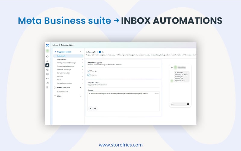Viewport: 241px width, 151px height.
Task: Open the Insights bar chart icon
Action: click(47, 83)
